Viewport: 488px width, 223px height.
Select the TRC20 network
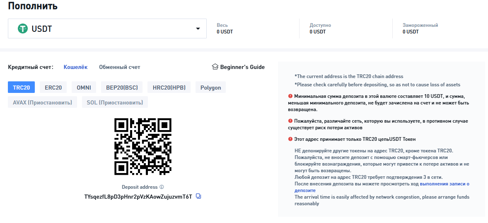(21, 88)
